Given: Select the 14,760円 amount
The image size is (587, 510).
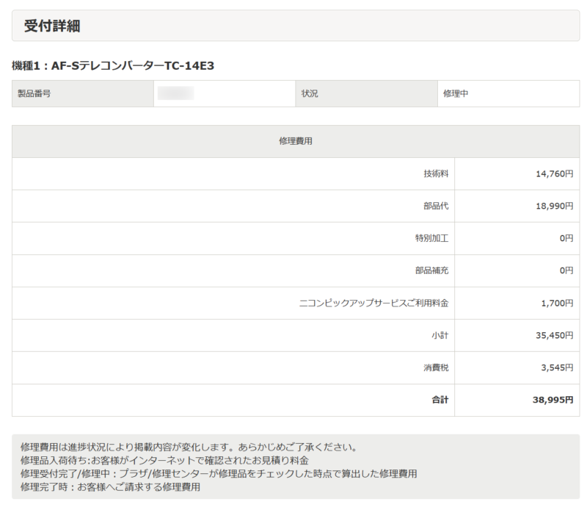Looking at the screenshot, I should click(x=554, y=174).
